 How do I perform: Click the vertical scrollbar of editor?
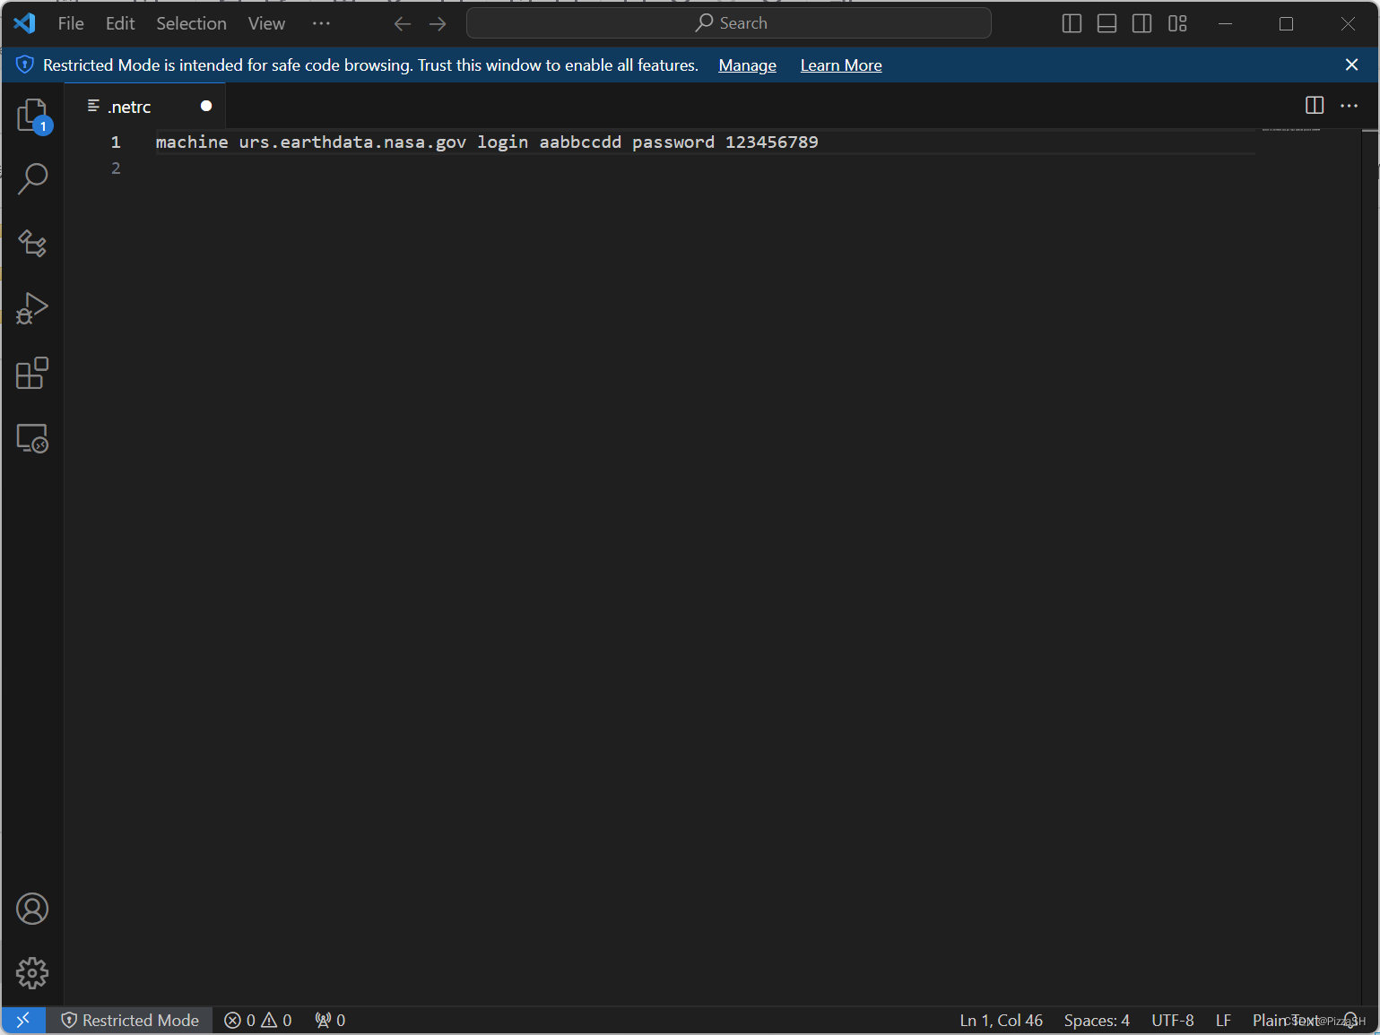point(1370,566)
